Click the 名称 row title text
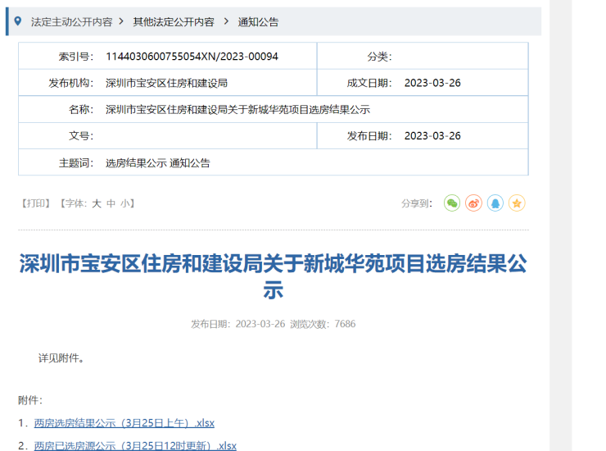606x451 pixels. (x=237, y=110)
